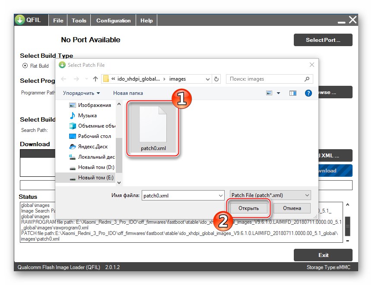Click the Открыть button
The height and width of the screenshot is (285, 372).
coord(248,208)
